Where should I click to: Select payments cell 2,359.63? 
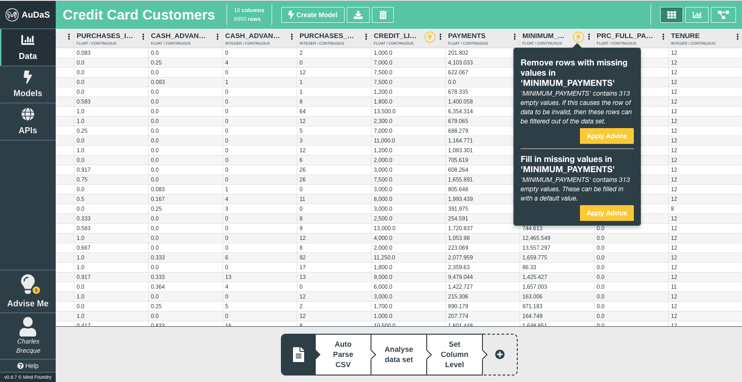pyautogui.click(x=482, y=267)
